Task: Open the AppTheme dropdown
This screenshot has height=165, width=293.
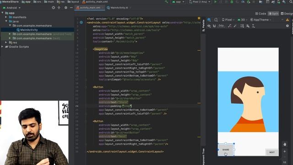Action: point(260,20)
